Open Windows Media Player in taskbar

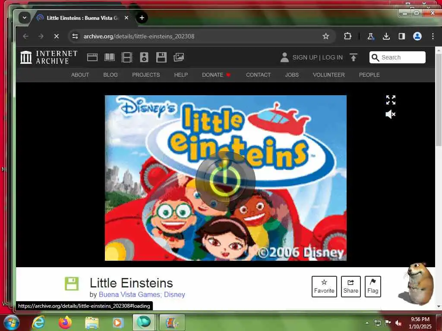click(118, 322)
